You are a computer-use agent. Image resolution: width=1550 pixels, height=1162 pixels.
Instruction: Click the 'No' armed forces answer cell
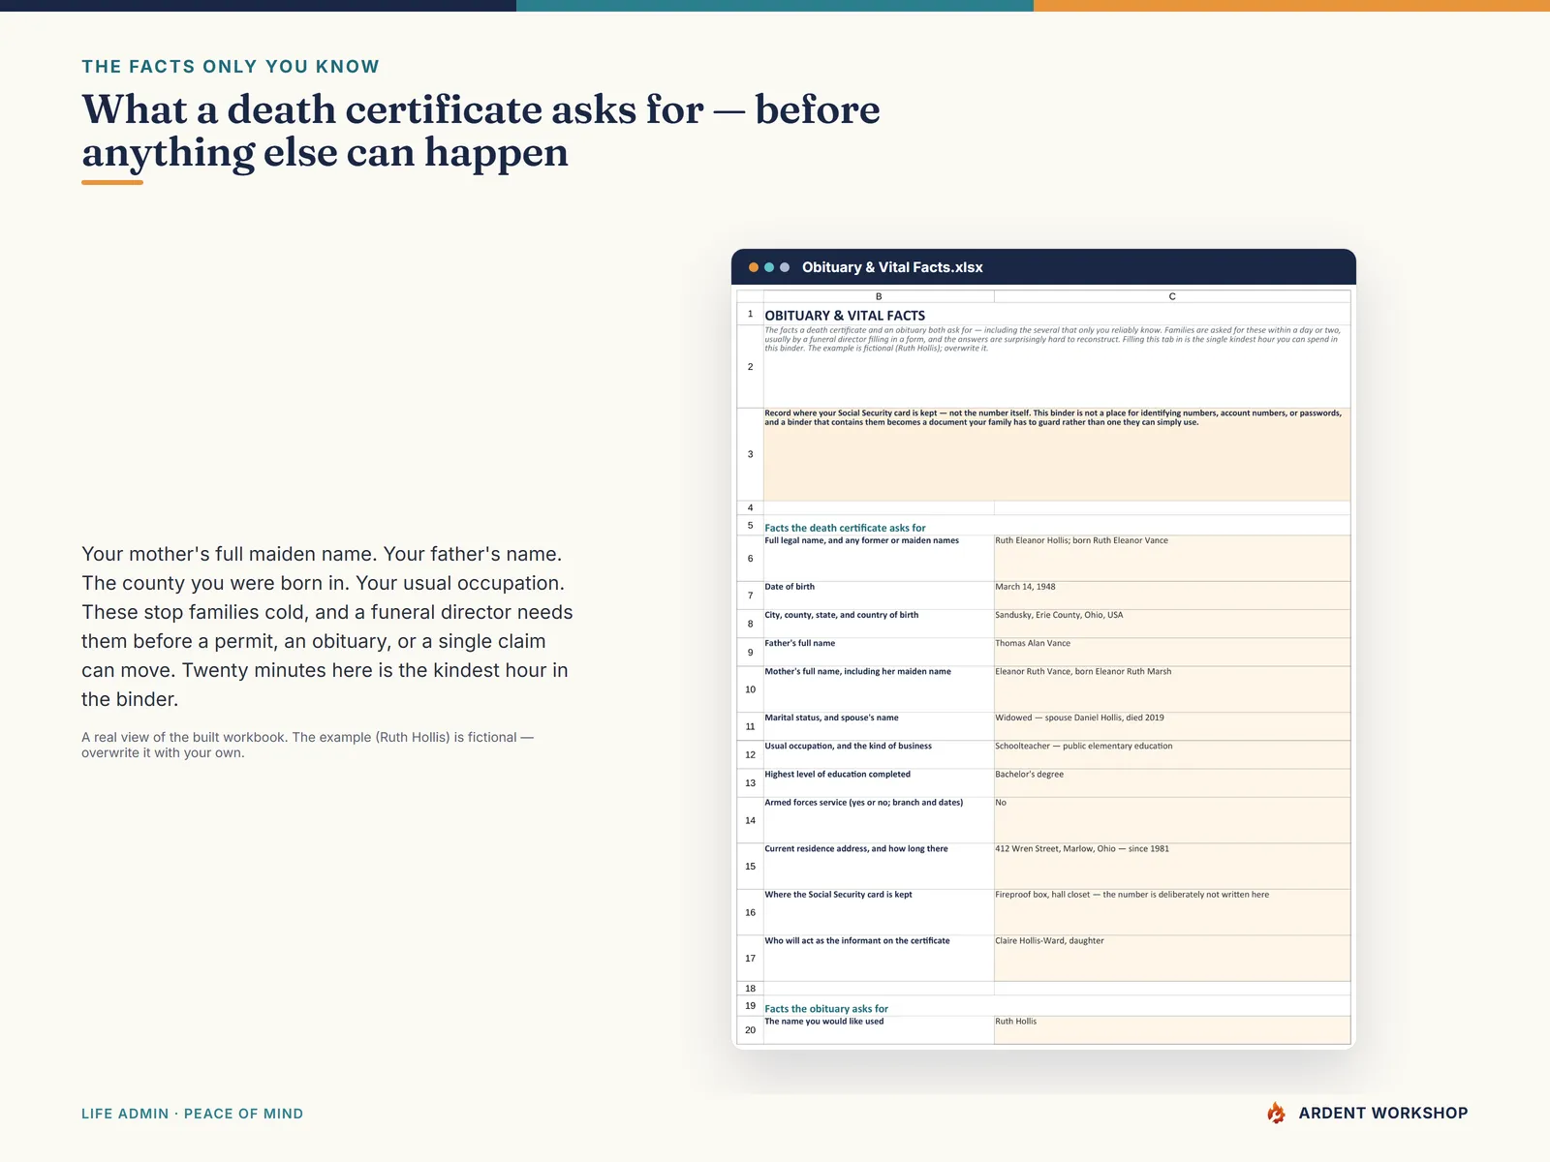point(1172,820)
